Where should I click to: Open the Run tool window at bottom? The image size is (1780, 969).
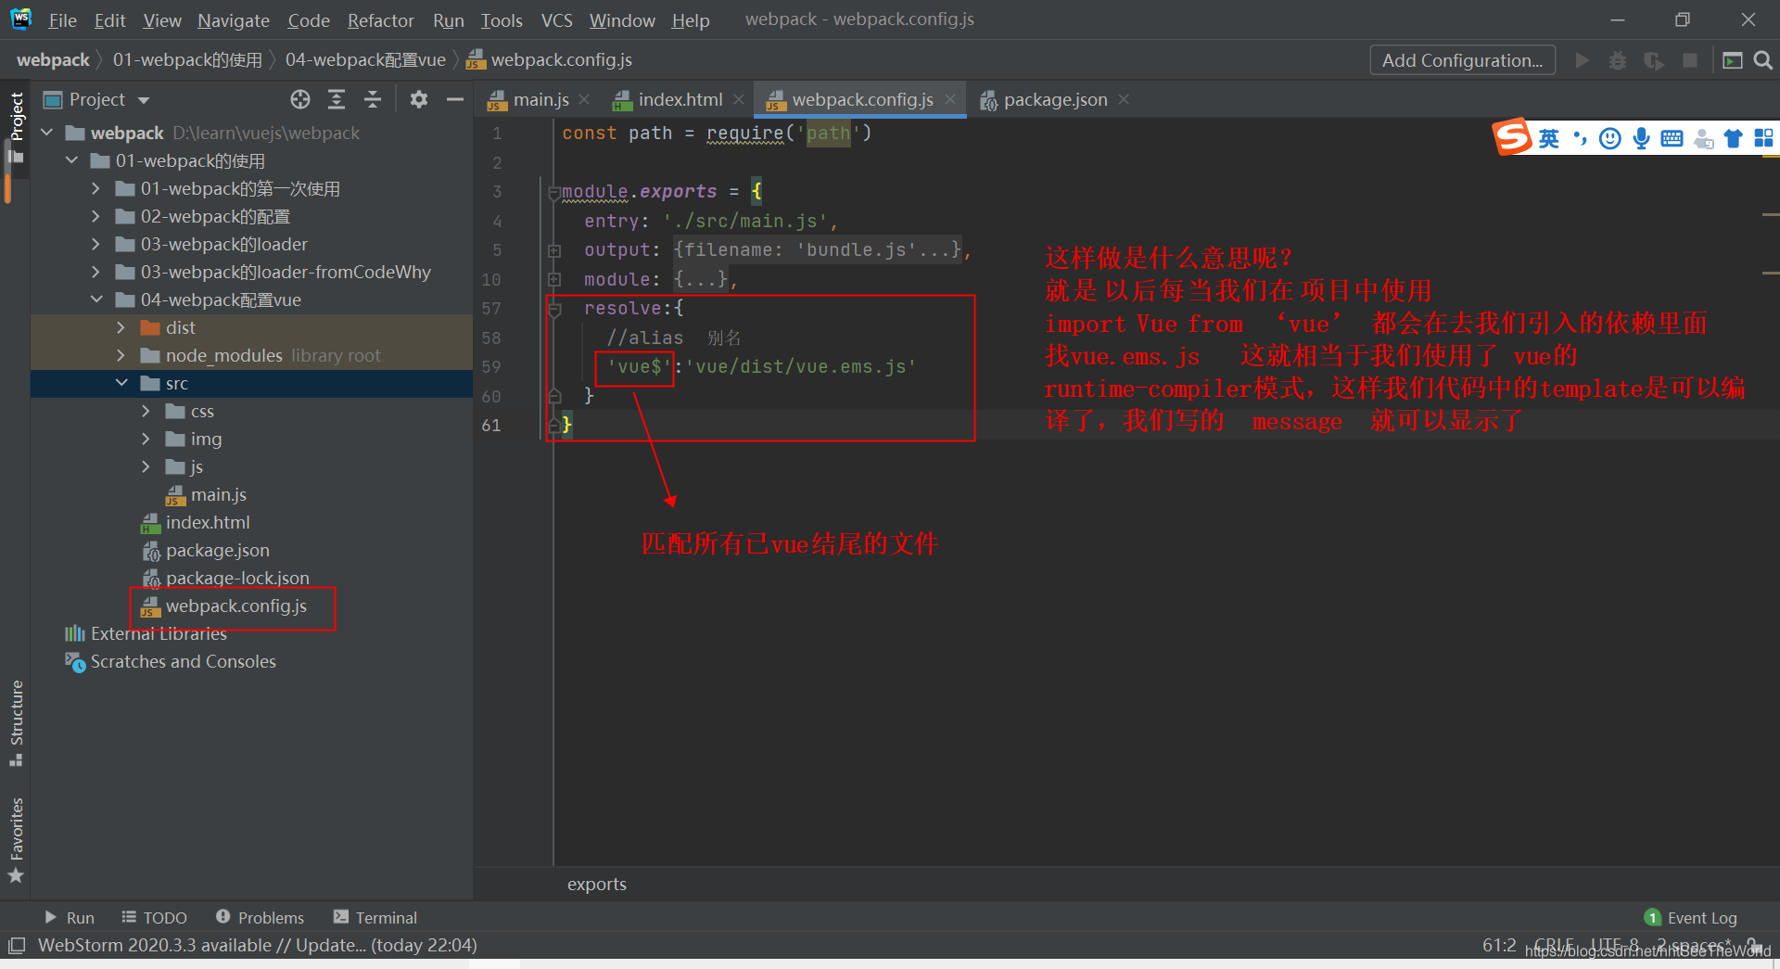(x=70, y=917)
